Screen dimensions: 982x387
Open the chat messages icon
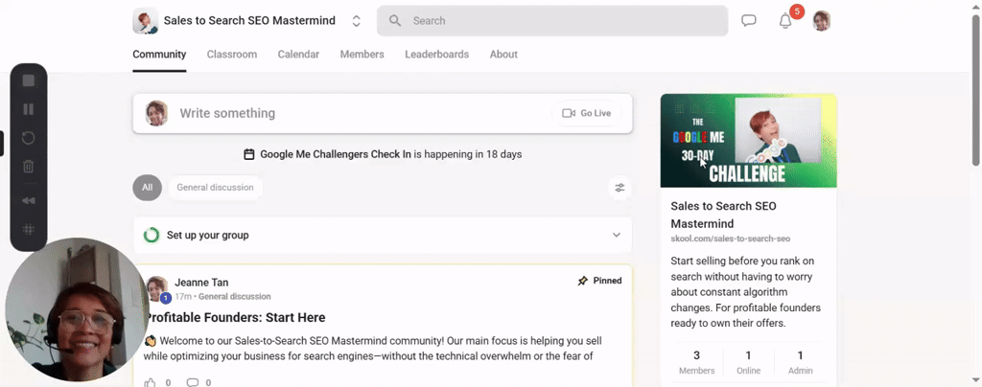click(x=748, y=21)
